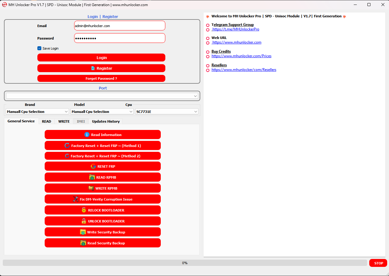Viewport: 389px width, 276px height.
Task: Click the folder icon on WRITE RPMB
Action: click(91, 188)
